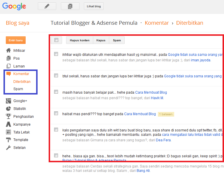Open the Dea Fera author link

[163, 140]
